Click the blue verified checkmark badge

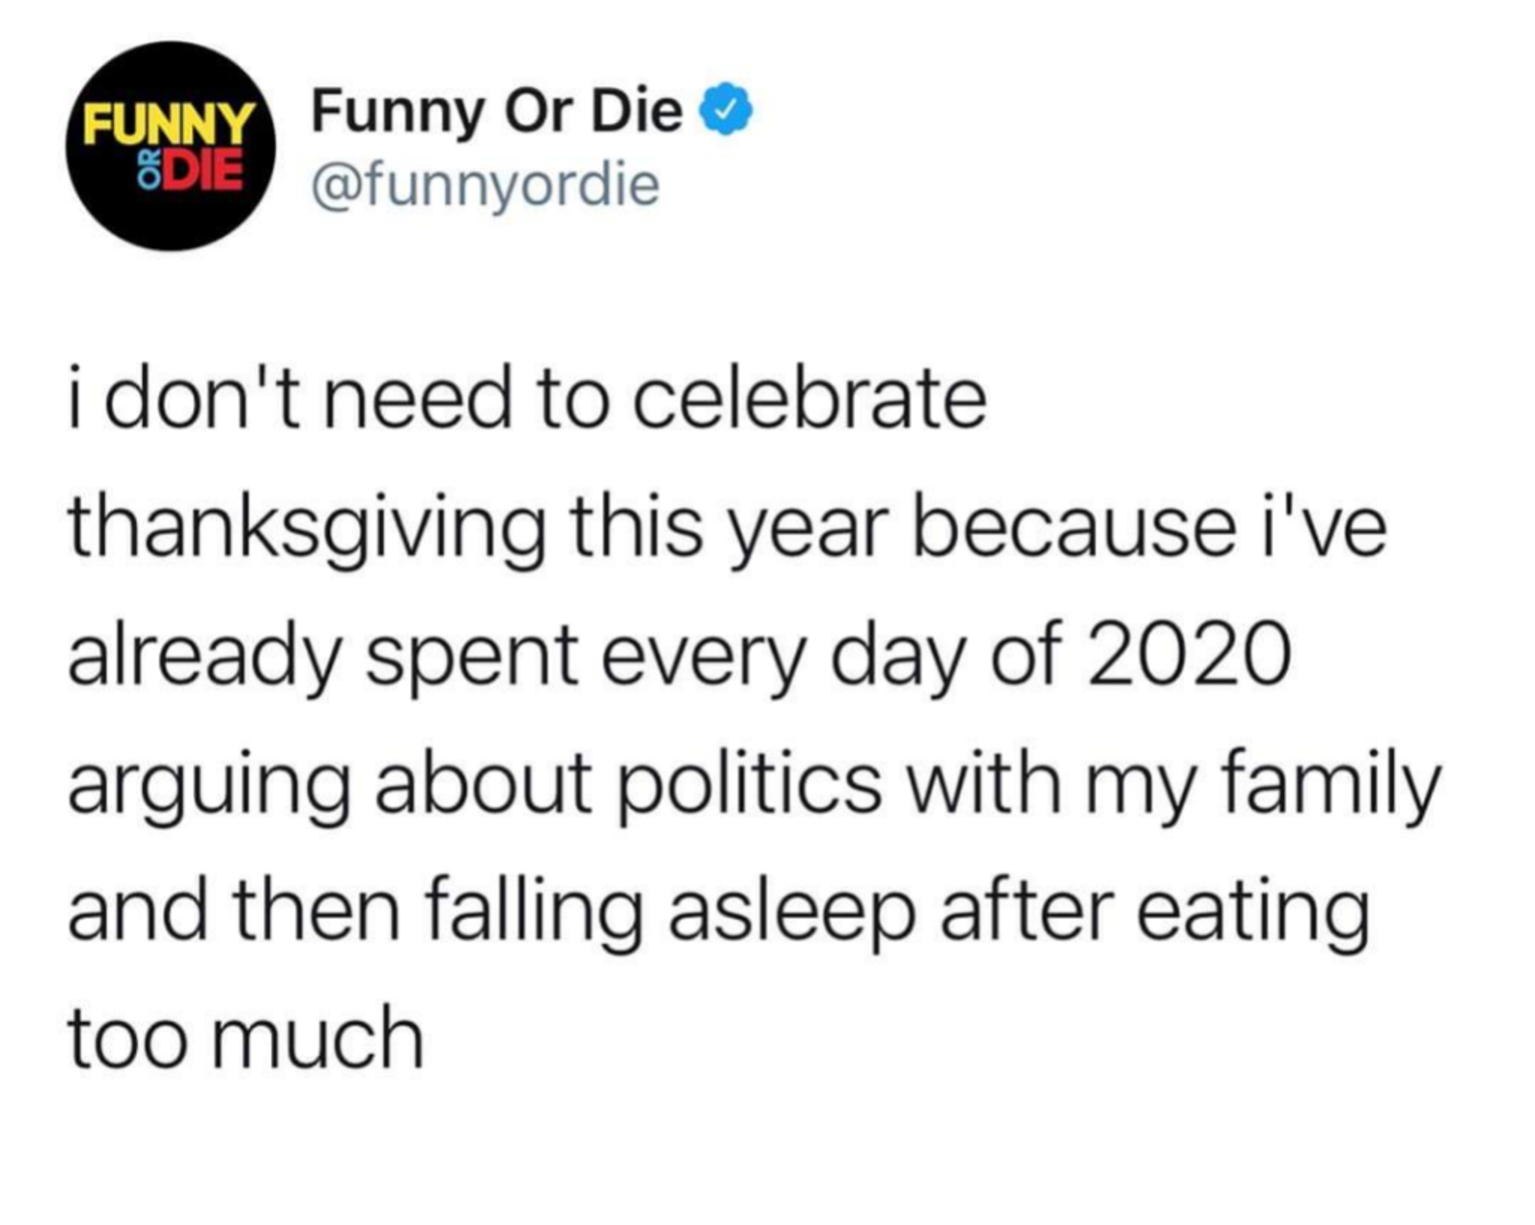pyautogui.click(x=725, y=112)
